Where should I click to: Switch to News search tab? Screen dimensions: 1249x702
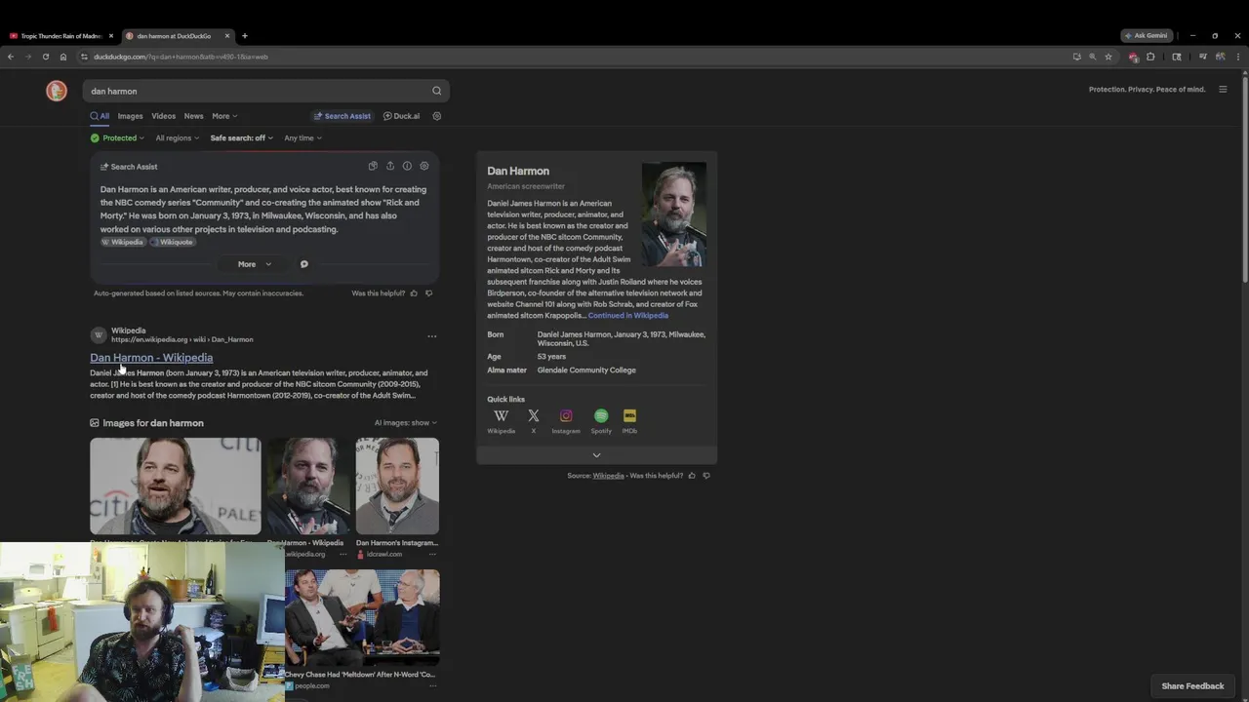(193, 116)
